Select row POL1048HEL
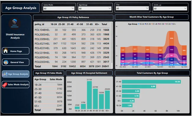Screen dimensions: 192x116 point(72,30)
